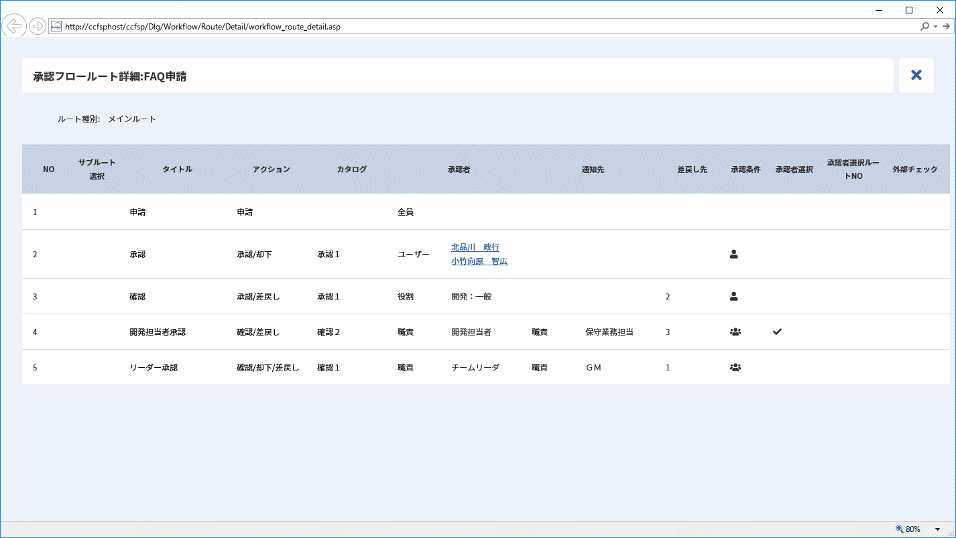Click the 外部チェック column header

[x=914, y=170]
